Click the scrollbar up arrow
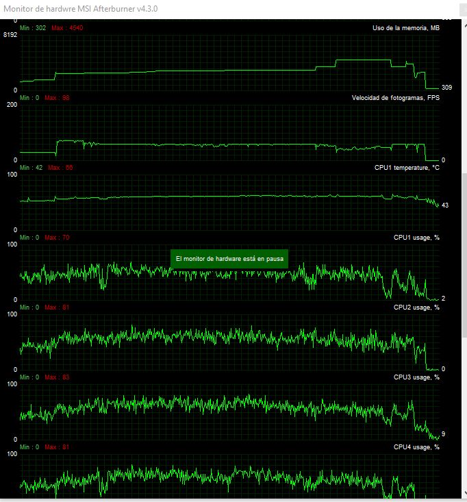Screen dimensions: 467x502 click(465, 25)
